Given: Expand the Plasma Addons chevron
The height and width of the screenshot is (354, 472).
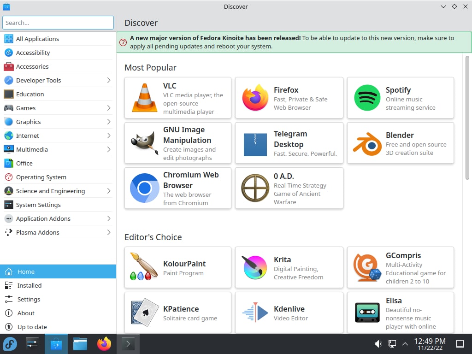Looking at the screenshot, I should [109, 232].
